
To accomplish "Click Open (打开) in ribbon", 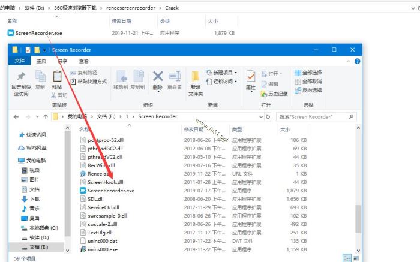I will (x=272, y=74).
